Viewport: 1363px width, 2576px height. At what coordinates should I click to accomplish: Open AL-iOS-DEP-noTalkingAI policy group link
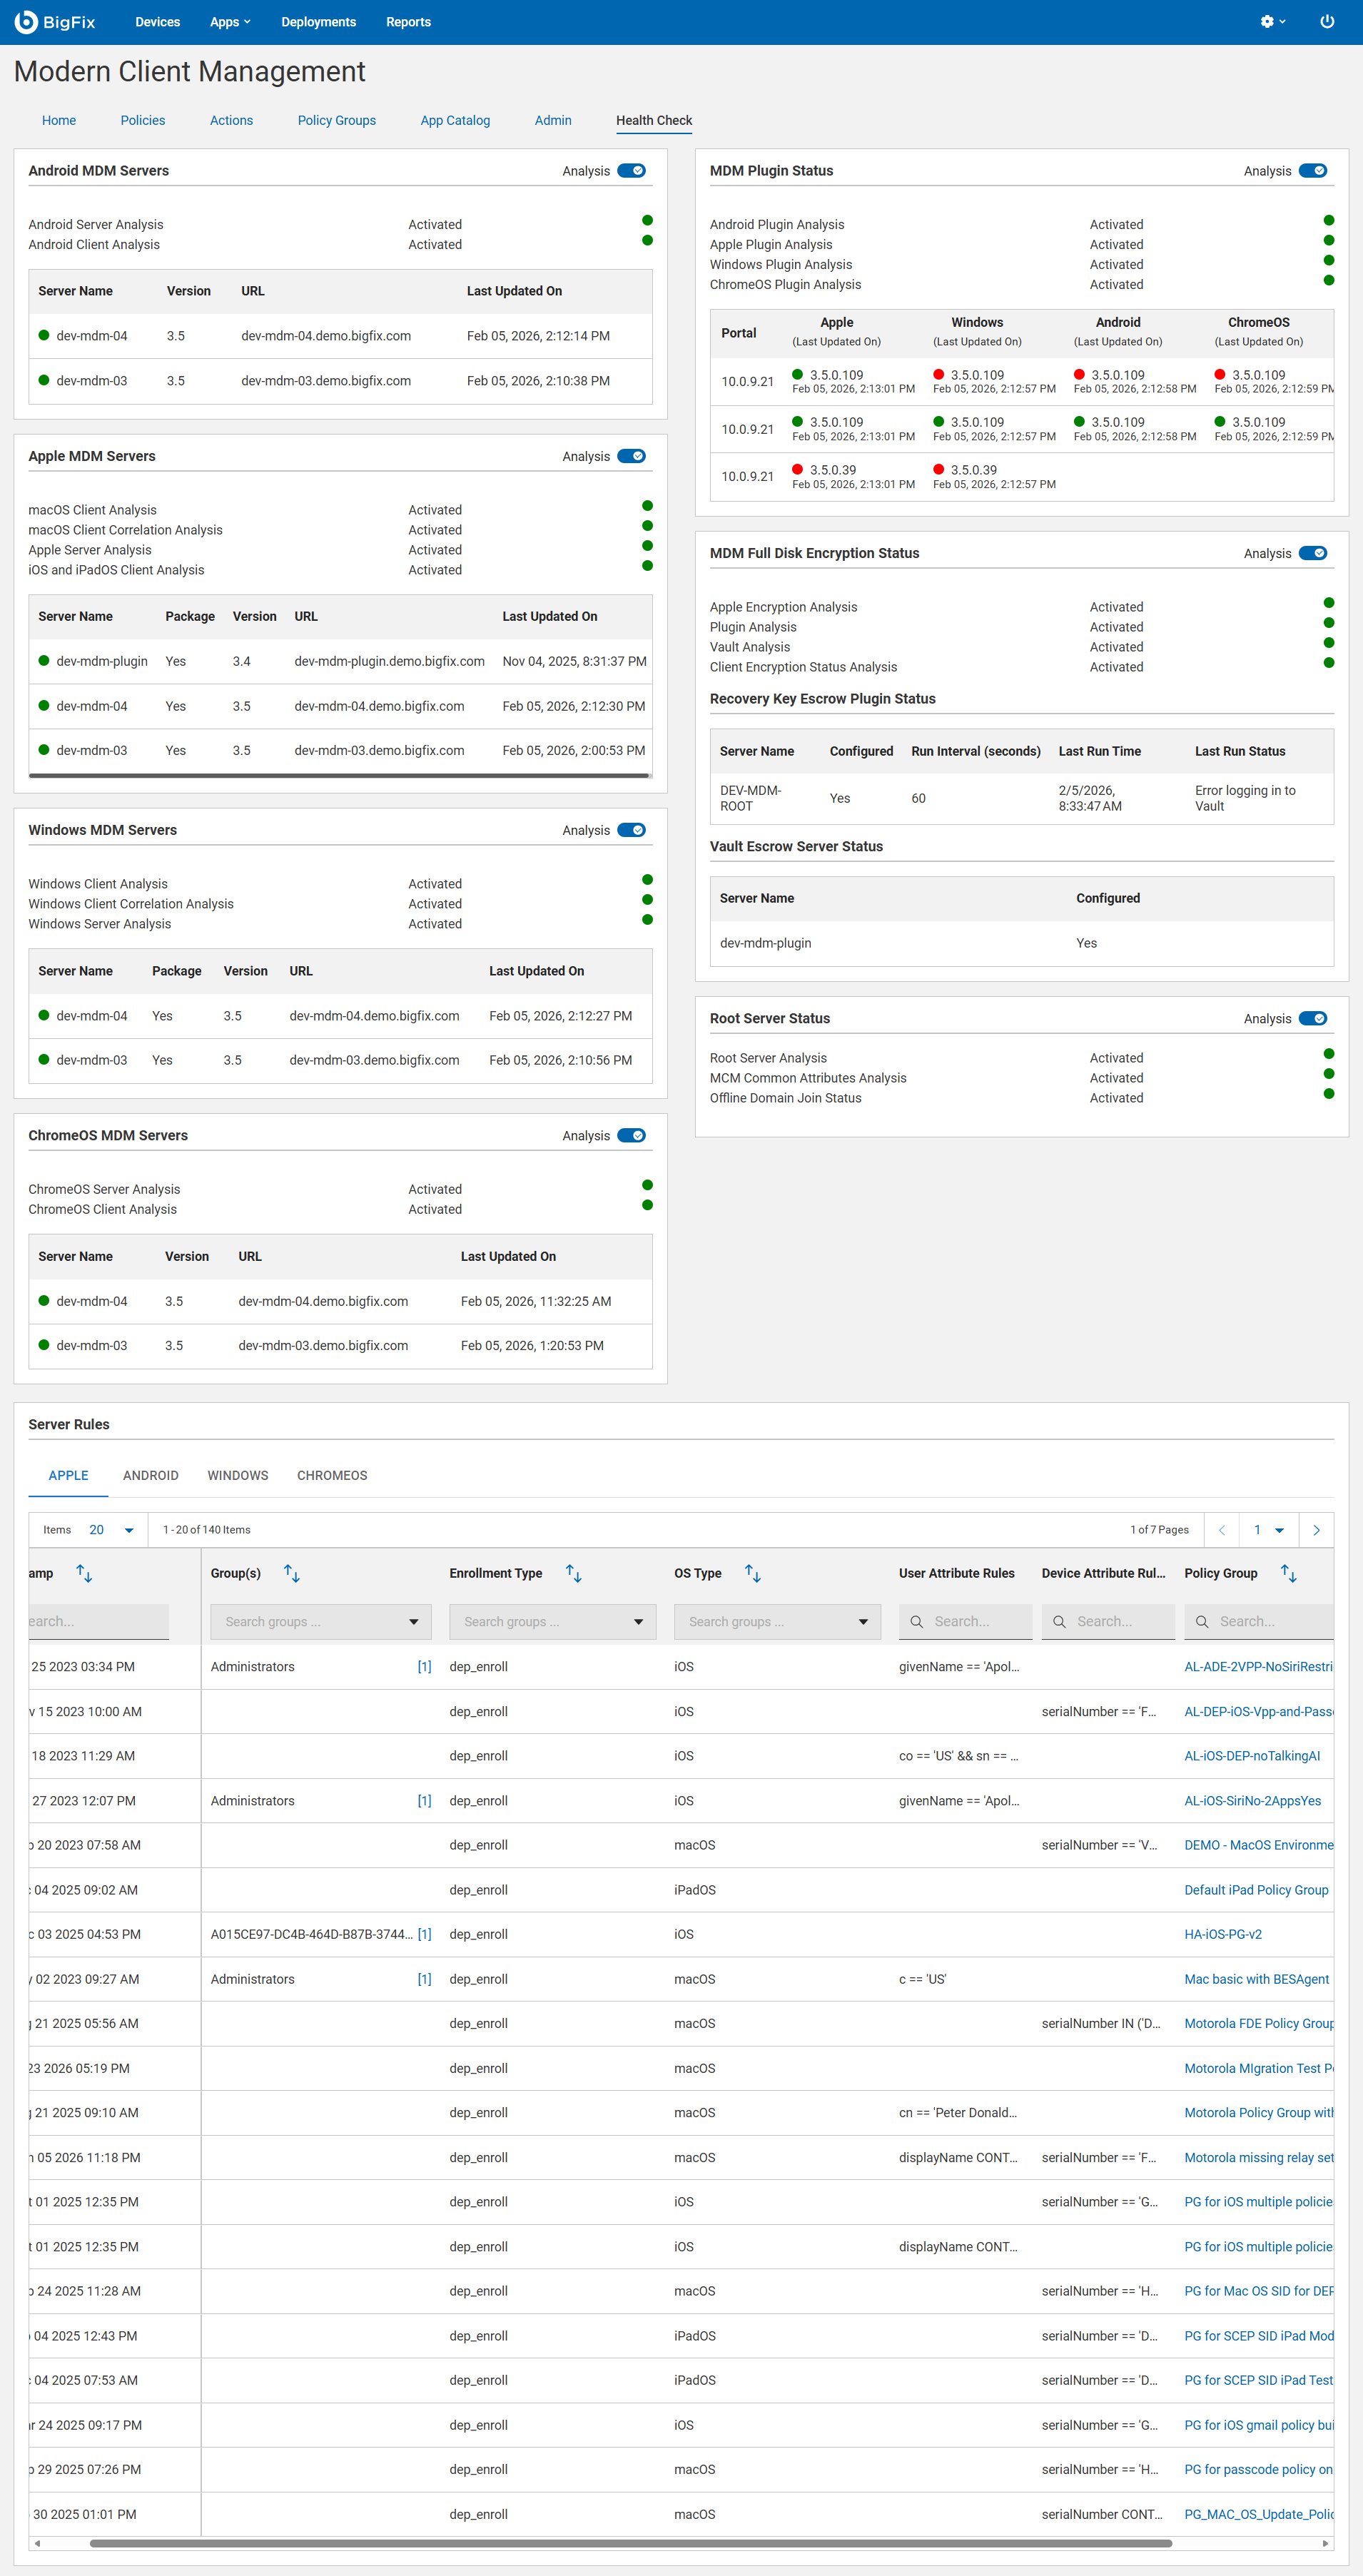click(x=1252, y=1756)
